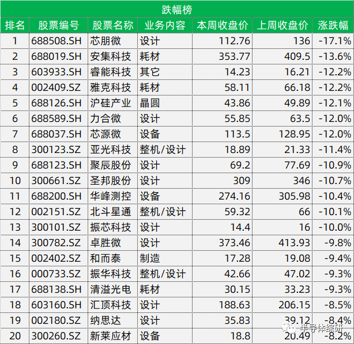Select the 排名 column header
This screenshot has width=354, height=344.
click(14, 25)
